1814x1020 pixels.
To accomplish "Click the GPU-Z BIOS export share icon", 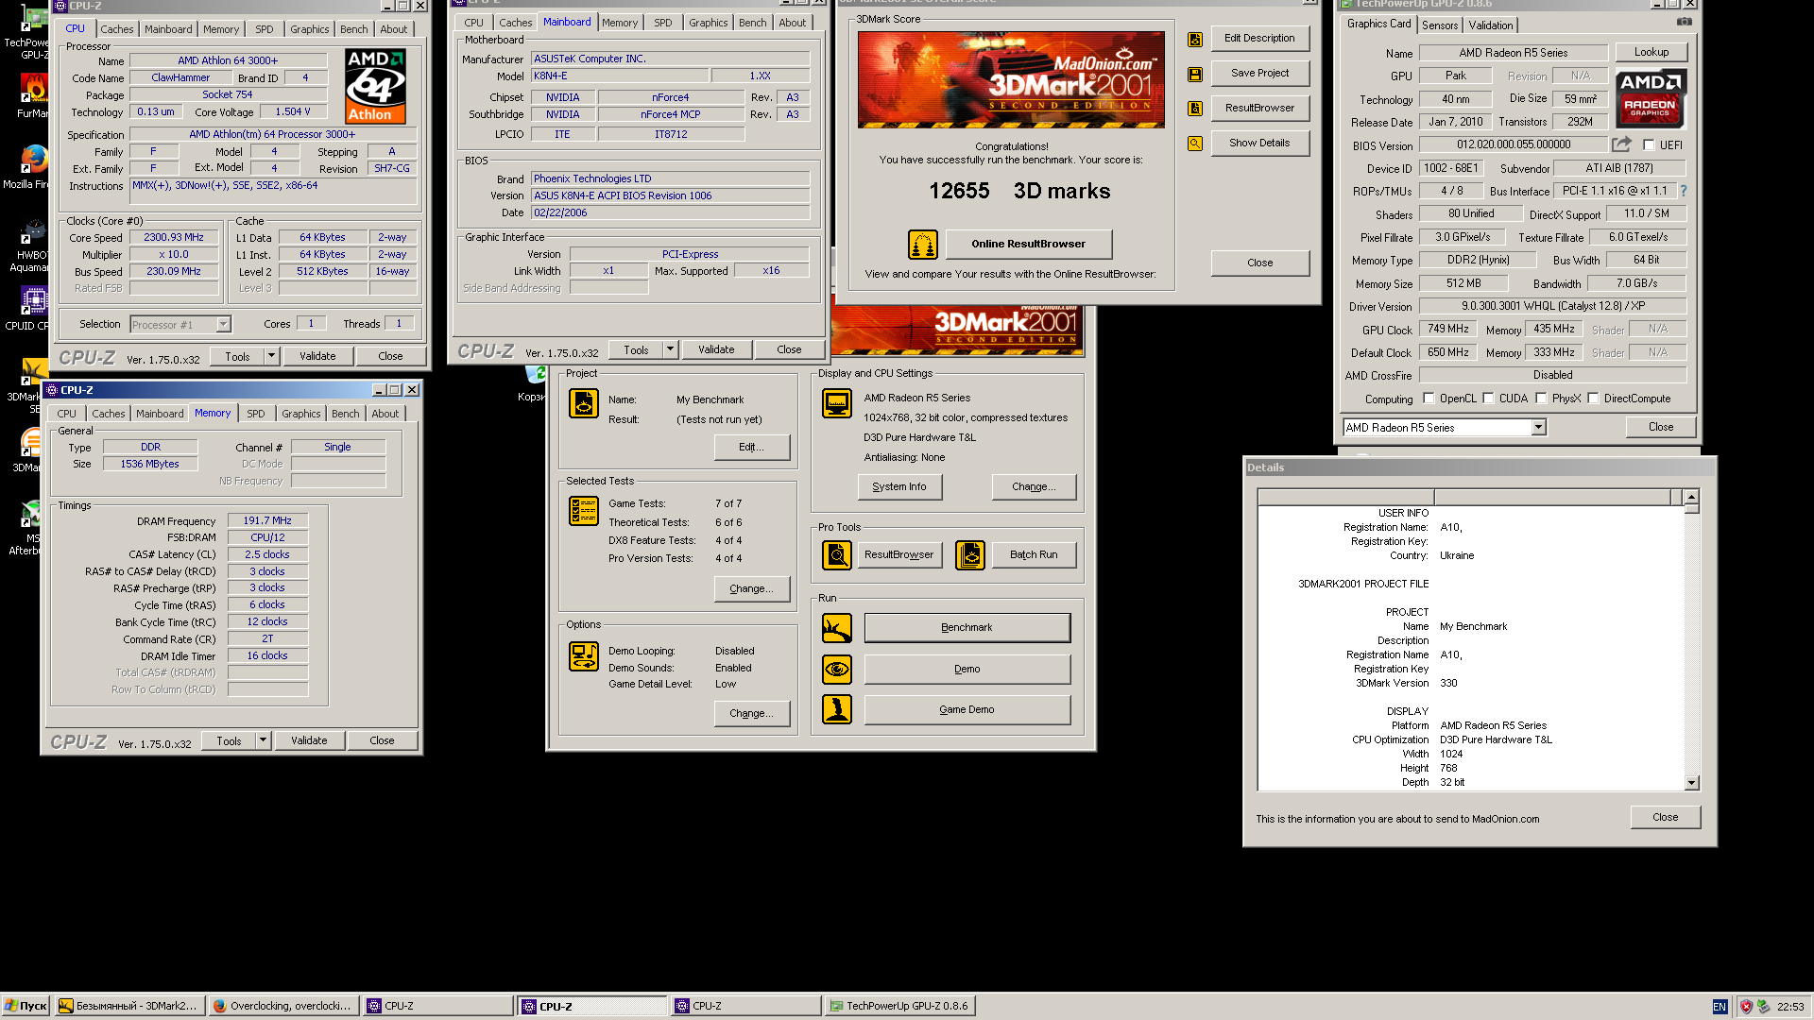I will pos(1621,144).
